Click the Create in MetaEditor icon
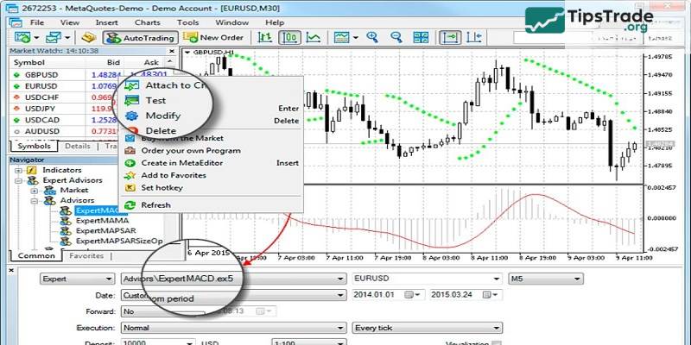Screen dimensions: 691x345 point(130,162)
